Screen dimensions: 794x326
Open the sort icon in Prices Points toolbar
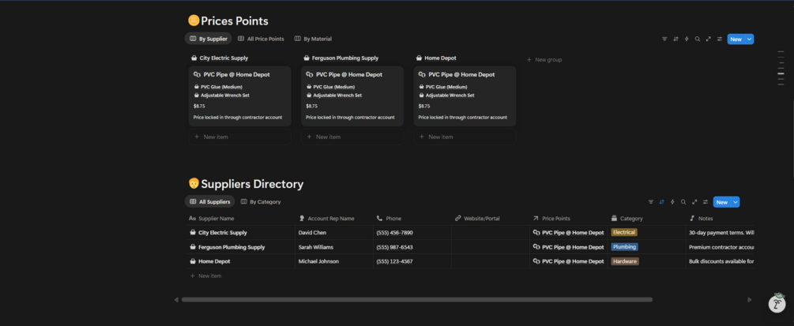pyautogui.click(x=675, y=39)
